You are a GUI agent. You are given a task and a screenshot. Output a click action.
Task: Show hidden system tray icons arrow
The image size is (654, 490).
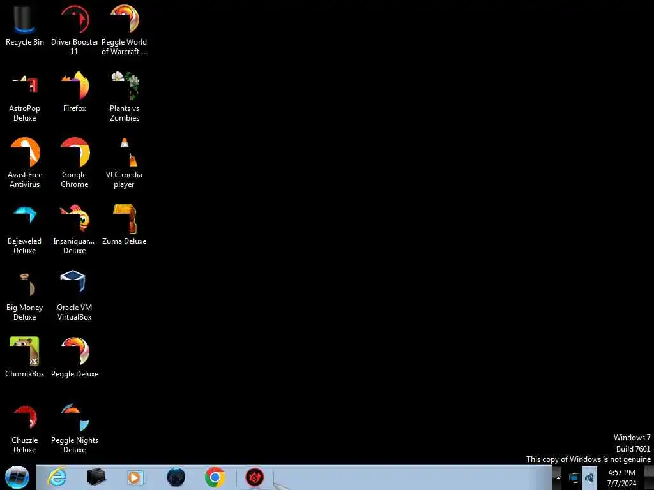tap(558, 478)
